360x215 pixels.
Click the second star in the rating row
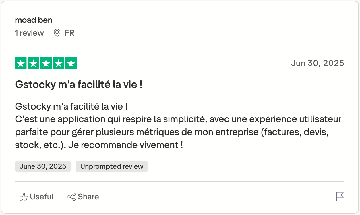tap(33, 63)
